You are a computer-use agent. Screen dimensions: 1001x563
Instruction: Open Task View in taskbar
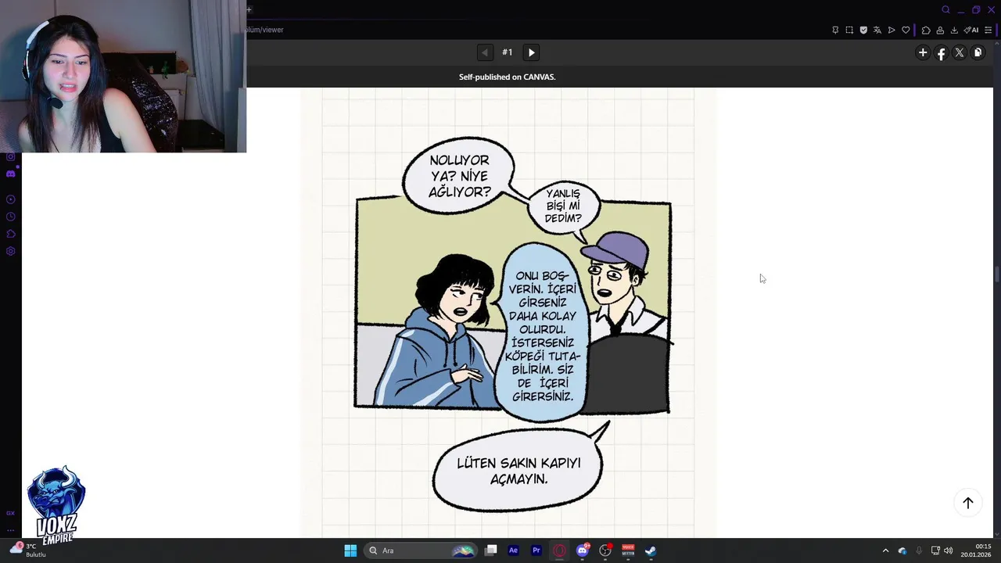pyautogui.click(x=490, y=550)
